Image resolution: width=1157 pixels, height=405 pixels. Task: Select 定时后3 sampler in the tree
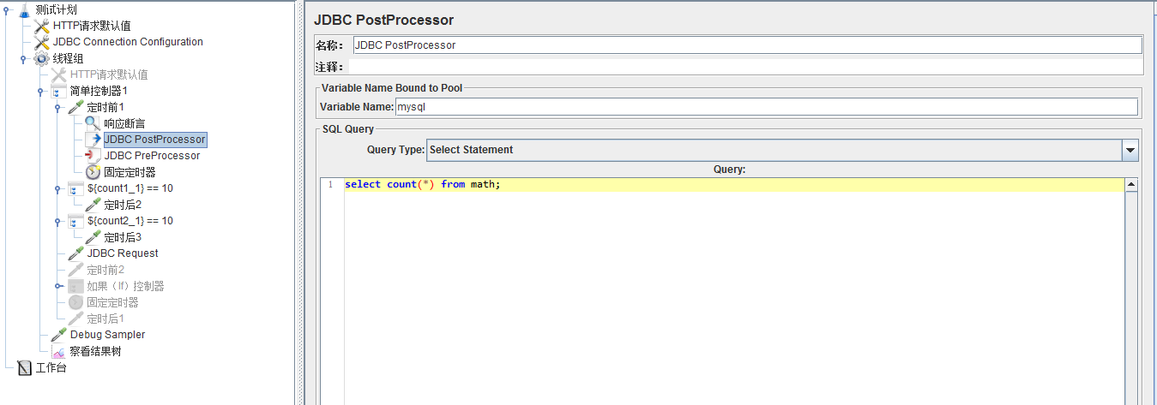pyautogui.click(x=123, y=237)
